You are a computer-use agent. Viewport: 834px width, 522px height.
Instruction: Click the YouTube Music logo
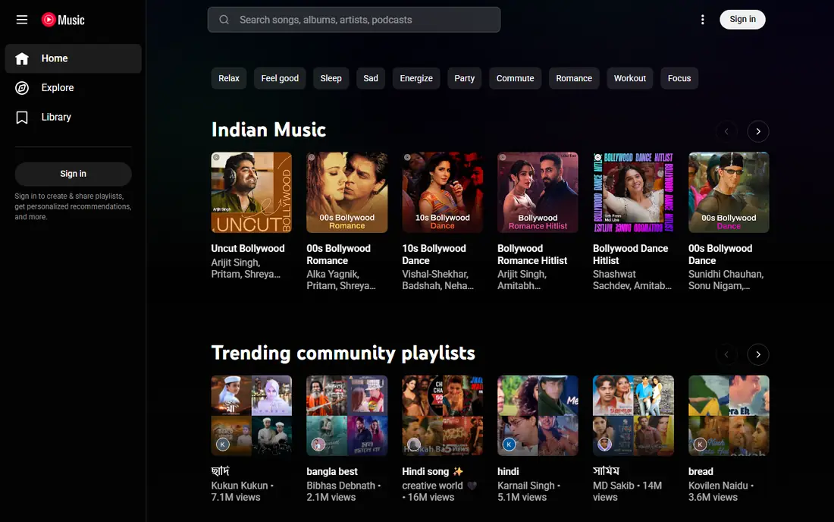63,20
